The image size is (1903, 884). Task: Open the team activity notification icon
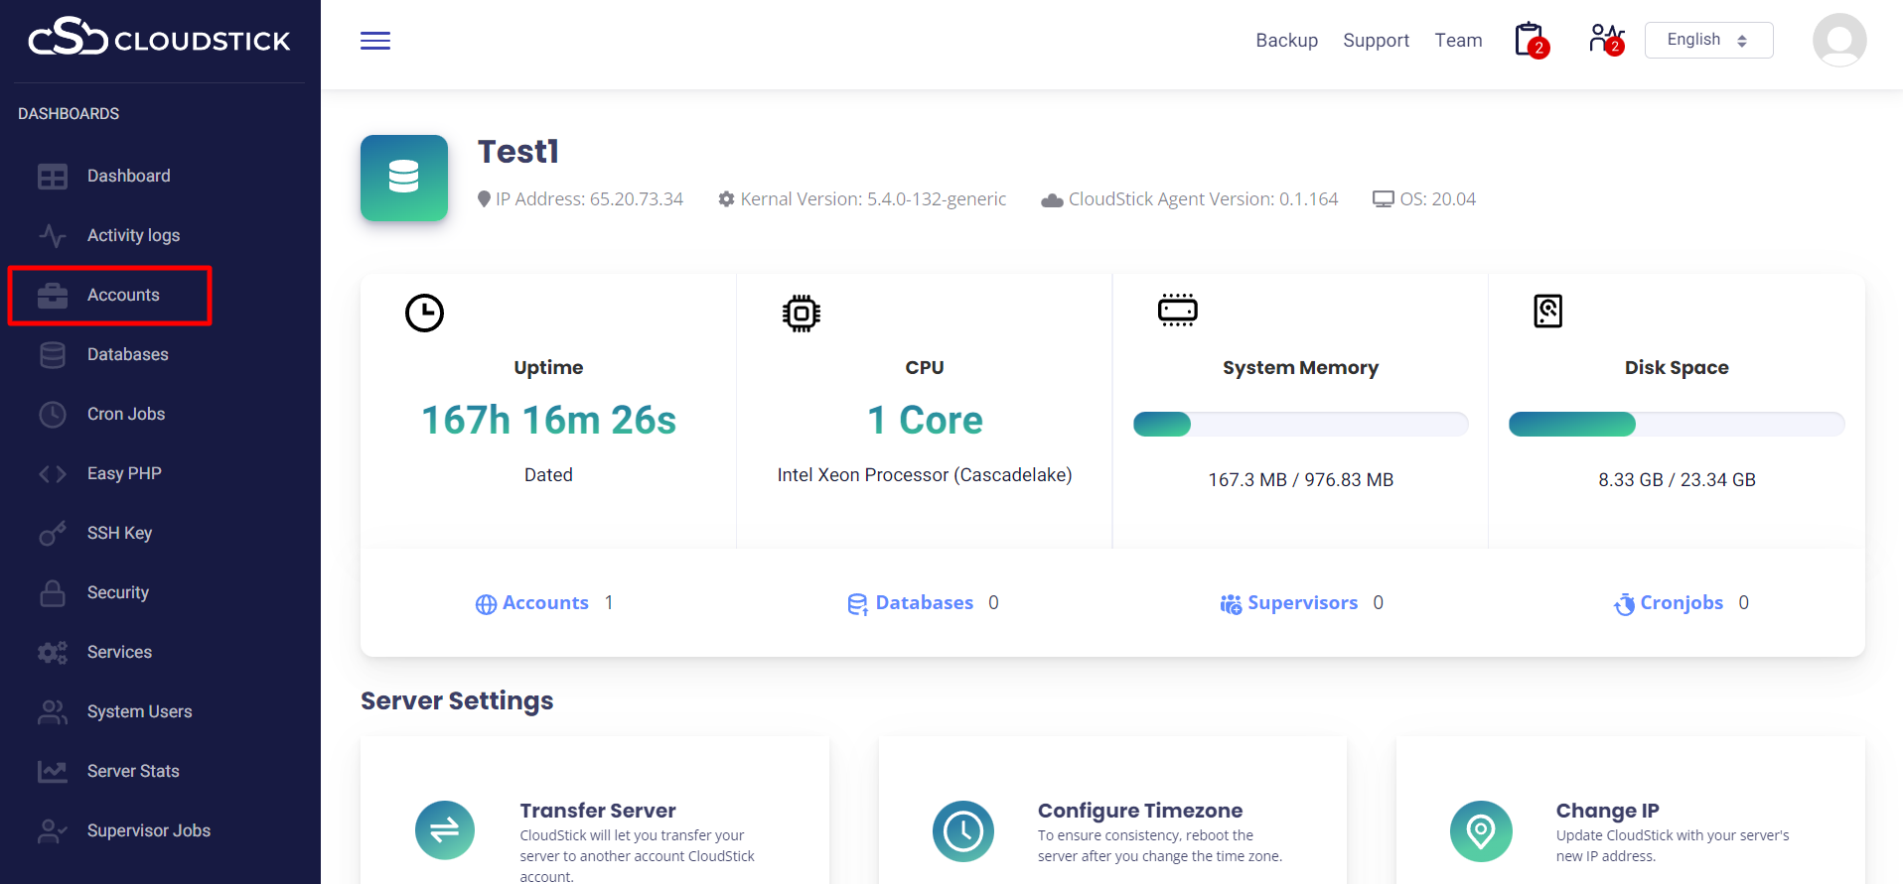coord(1605,40)
